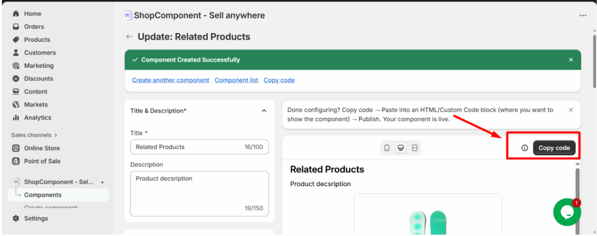Open the live chat bubble
The height and width of the screenshot is (236, 597).
coord(567,212)
